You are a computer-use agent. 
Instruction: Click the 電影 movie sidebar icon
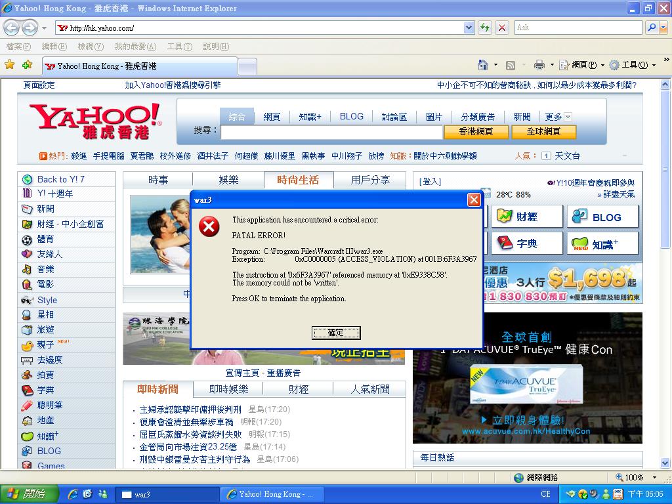coord(27,284)
